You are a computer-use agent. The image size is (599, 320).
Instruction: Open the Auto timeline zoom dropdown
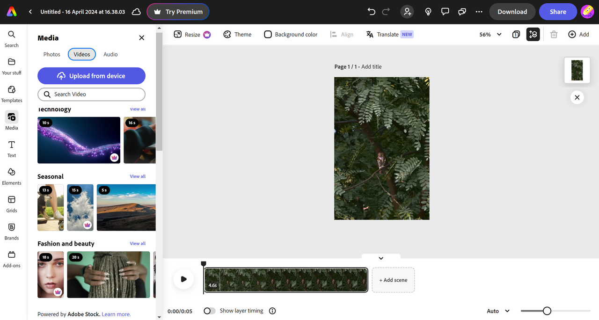[x=498, y=311]
